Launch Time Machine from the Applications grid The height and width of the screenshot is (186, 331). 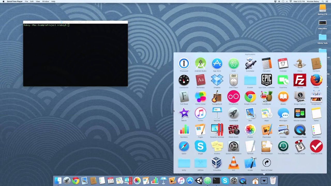[x=283, y=146]
